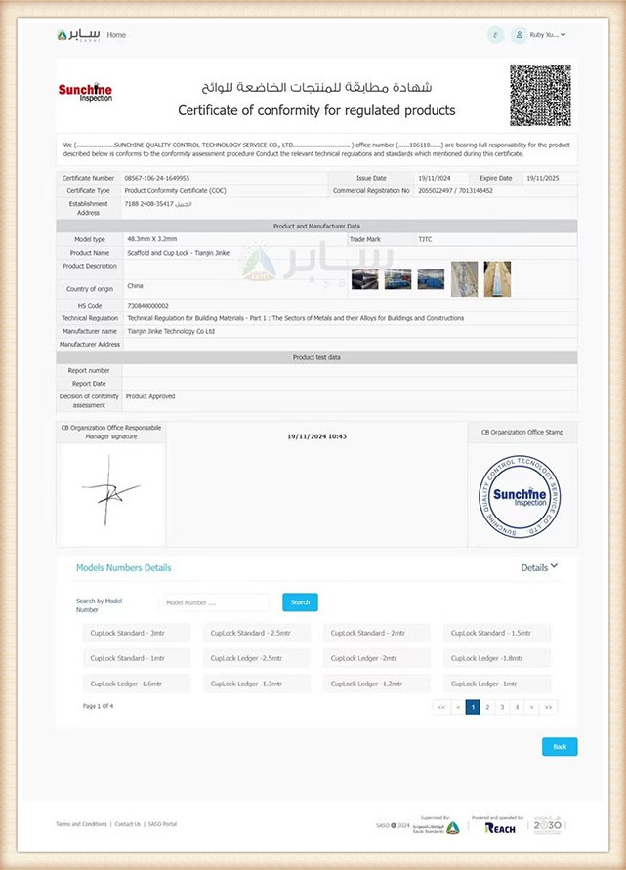Collapse the Details expander
Viewport: 626px width, 870px height.
(539, 567)
